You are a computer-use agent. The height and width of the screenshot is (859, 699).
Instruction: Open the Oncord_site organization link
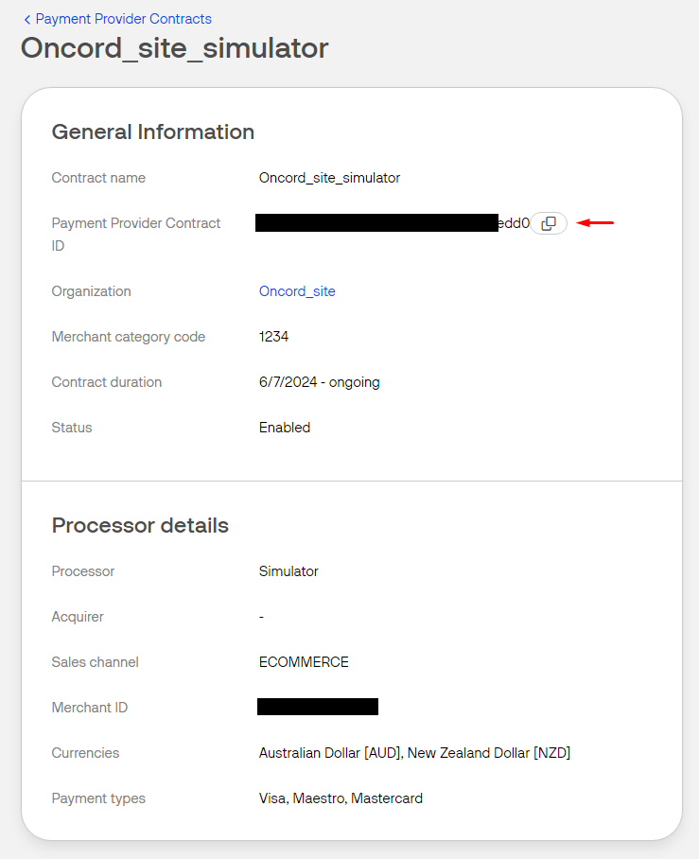click(x=297, y=291)
